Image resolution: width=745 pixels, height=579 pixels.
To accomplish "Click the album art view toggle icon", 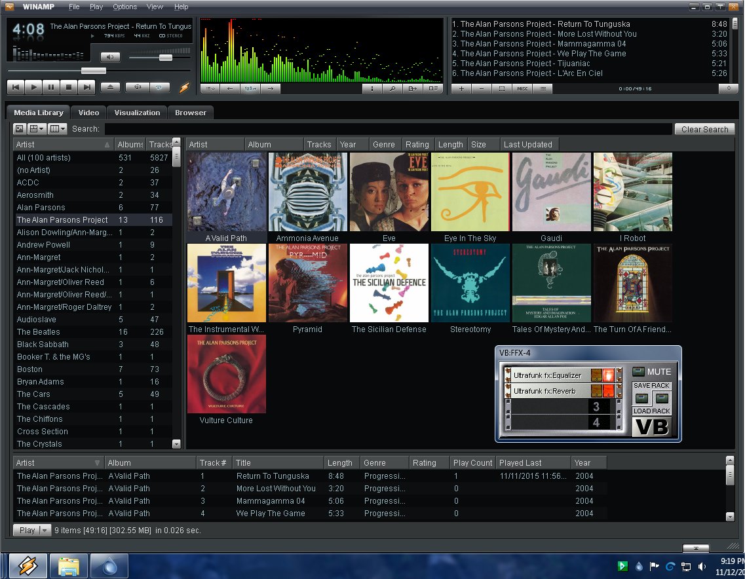I will tap(20, 129).
